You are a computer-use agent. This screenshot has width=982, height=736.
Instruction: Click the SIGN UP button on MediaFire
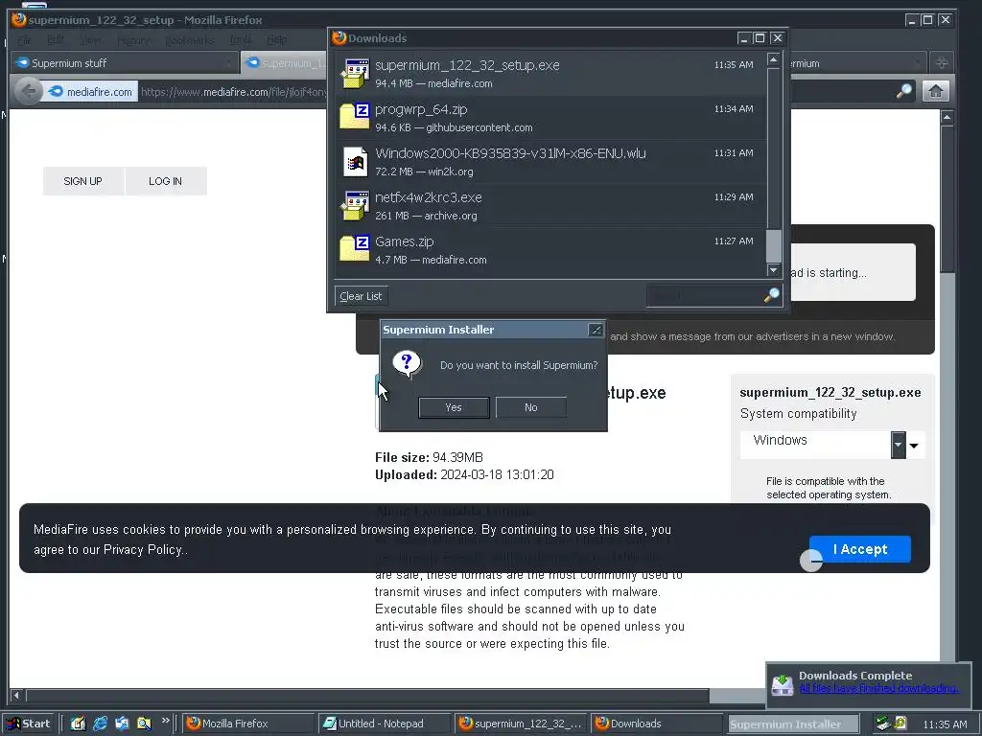82,181
